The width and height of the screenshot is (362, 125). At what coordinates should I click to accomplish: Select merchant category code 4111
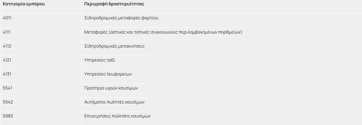pos(7,32)
